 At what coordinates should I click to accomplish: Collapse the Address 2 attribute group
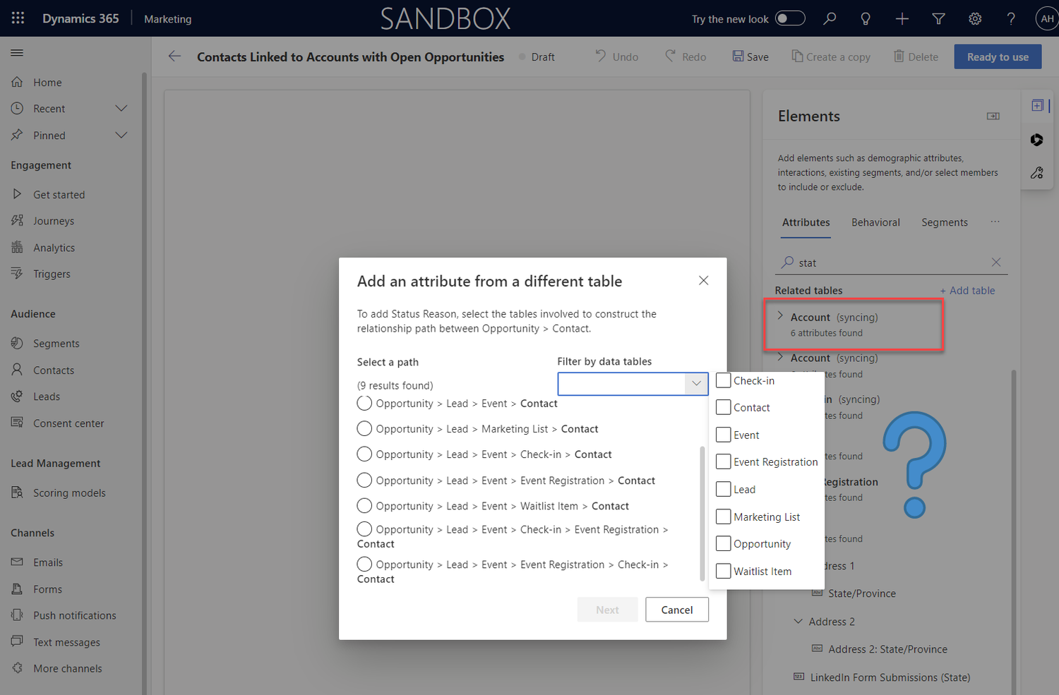(799, 622)
